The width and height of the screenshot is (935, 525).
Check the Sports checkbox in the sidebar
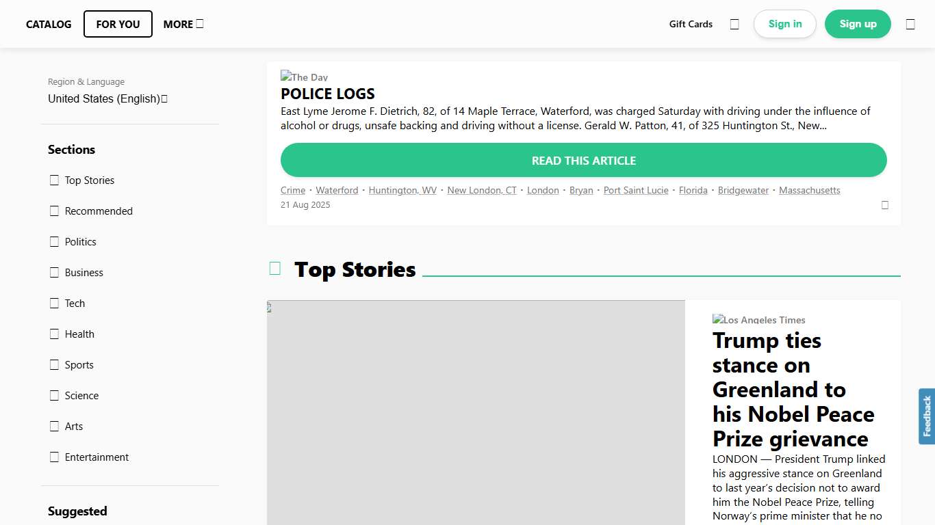tap(55, 364)
